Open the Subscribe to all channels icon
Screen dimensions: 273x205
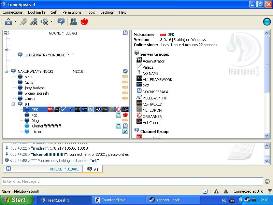tap(61, 22)
